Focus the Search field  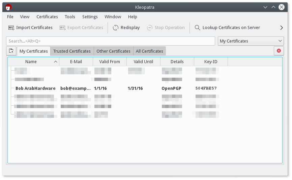coord(111,41)
